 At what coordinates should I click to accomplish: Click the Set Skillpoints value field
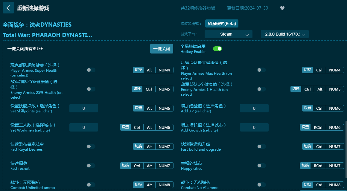84,108
